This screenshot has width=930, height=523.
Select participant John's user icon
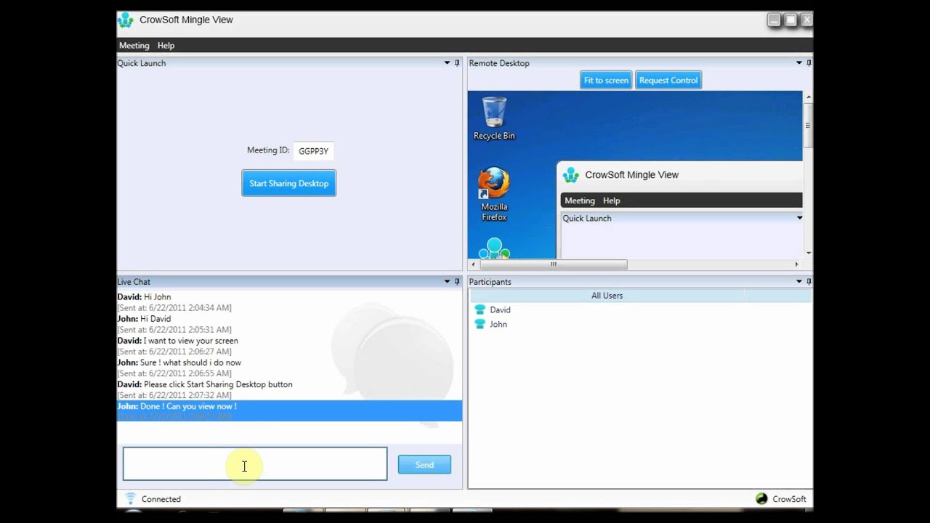click(480, 324)
